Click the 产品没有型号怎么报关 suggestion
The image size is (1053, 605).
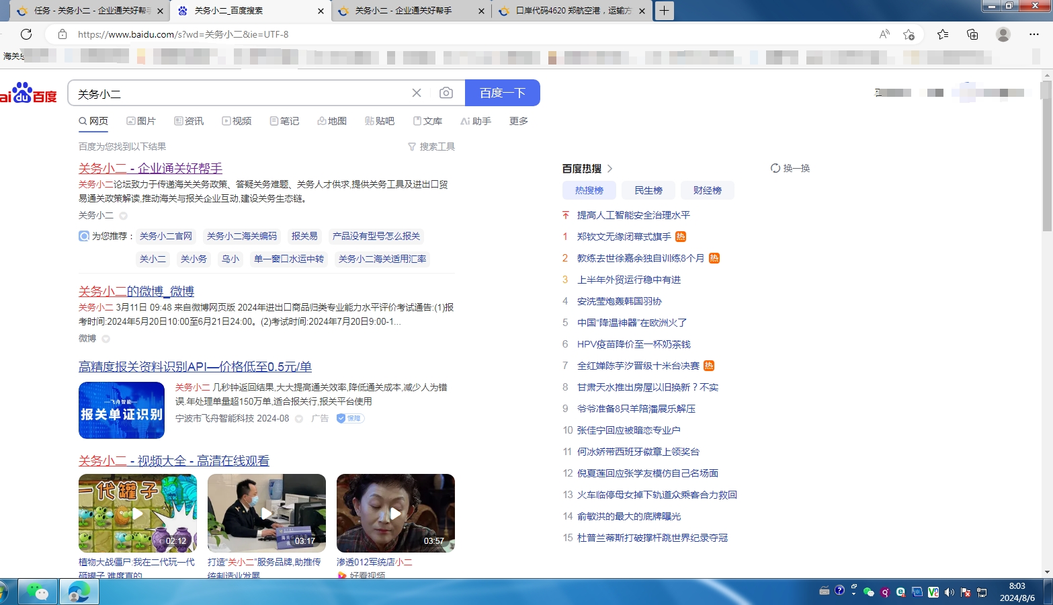coord(376,236)
